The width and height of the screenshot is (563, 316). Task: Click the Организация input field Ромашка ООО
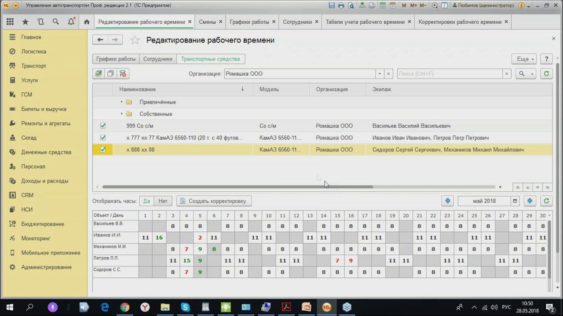(x=300, y=74)
